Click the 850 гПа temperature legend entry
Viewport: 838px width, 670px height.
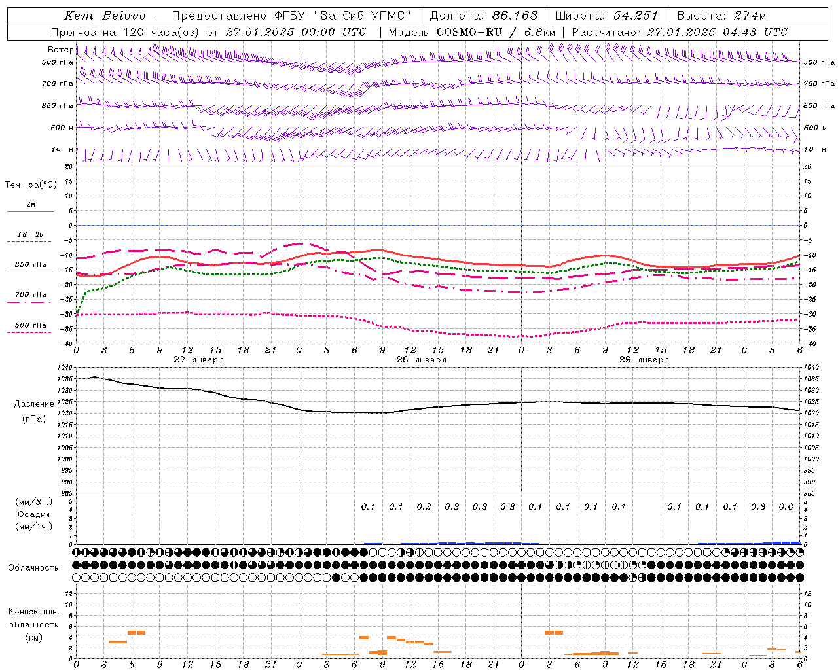[31, 264]
